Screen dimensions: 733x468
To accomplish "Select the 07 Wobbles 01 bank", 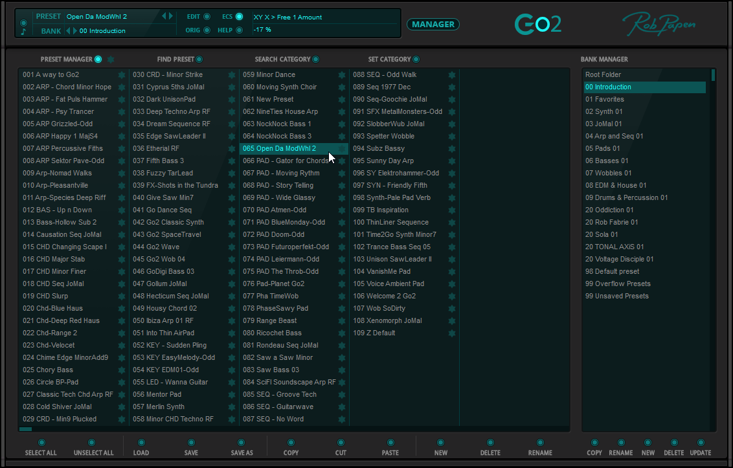I will point(645,173).
